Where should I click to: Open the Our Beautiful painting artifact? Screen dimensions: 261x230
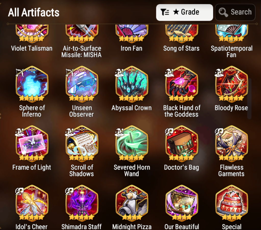181,203
